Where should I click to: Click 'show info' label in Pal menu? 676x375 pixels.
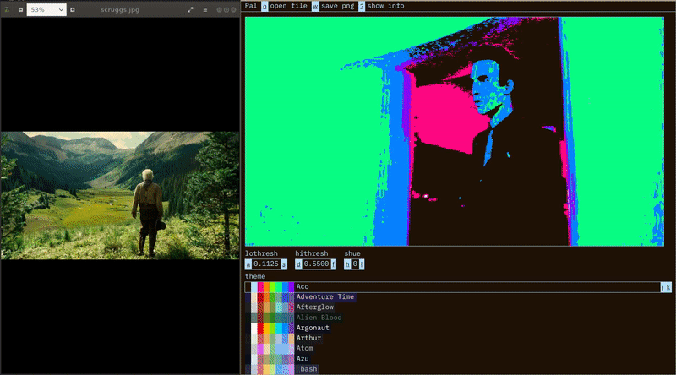pyautogui.click(x=385, y=6)
